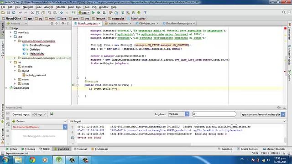The height and width of the screenshot is (164, 292).
Task: Click the Hide project panel icon
Action: [68, 23]
